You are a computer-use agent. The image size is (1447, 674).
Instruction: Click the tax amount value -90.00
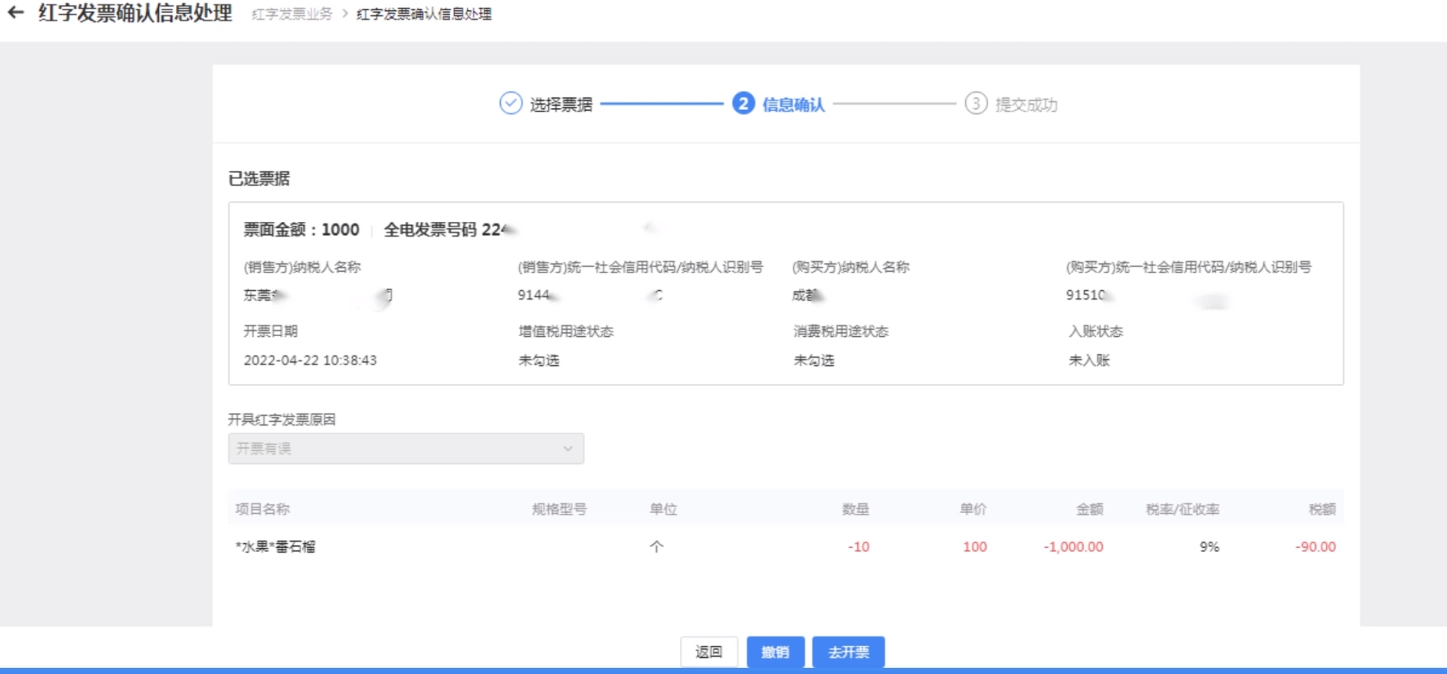coord(1315,546)
